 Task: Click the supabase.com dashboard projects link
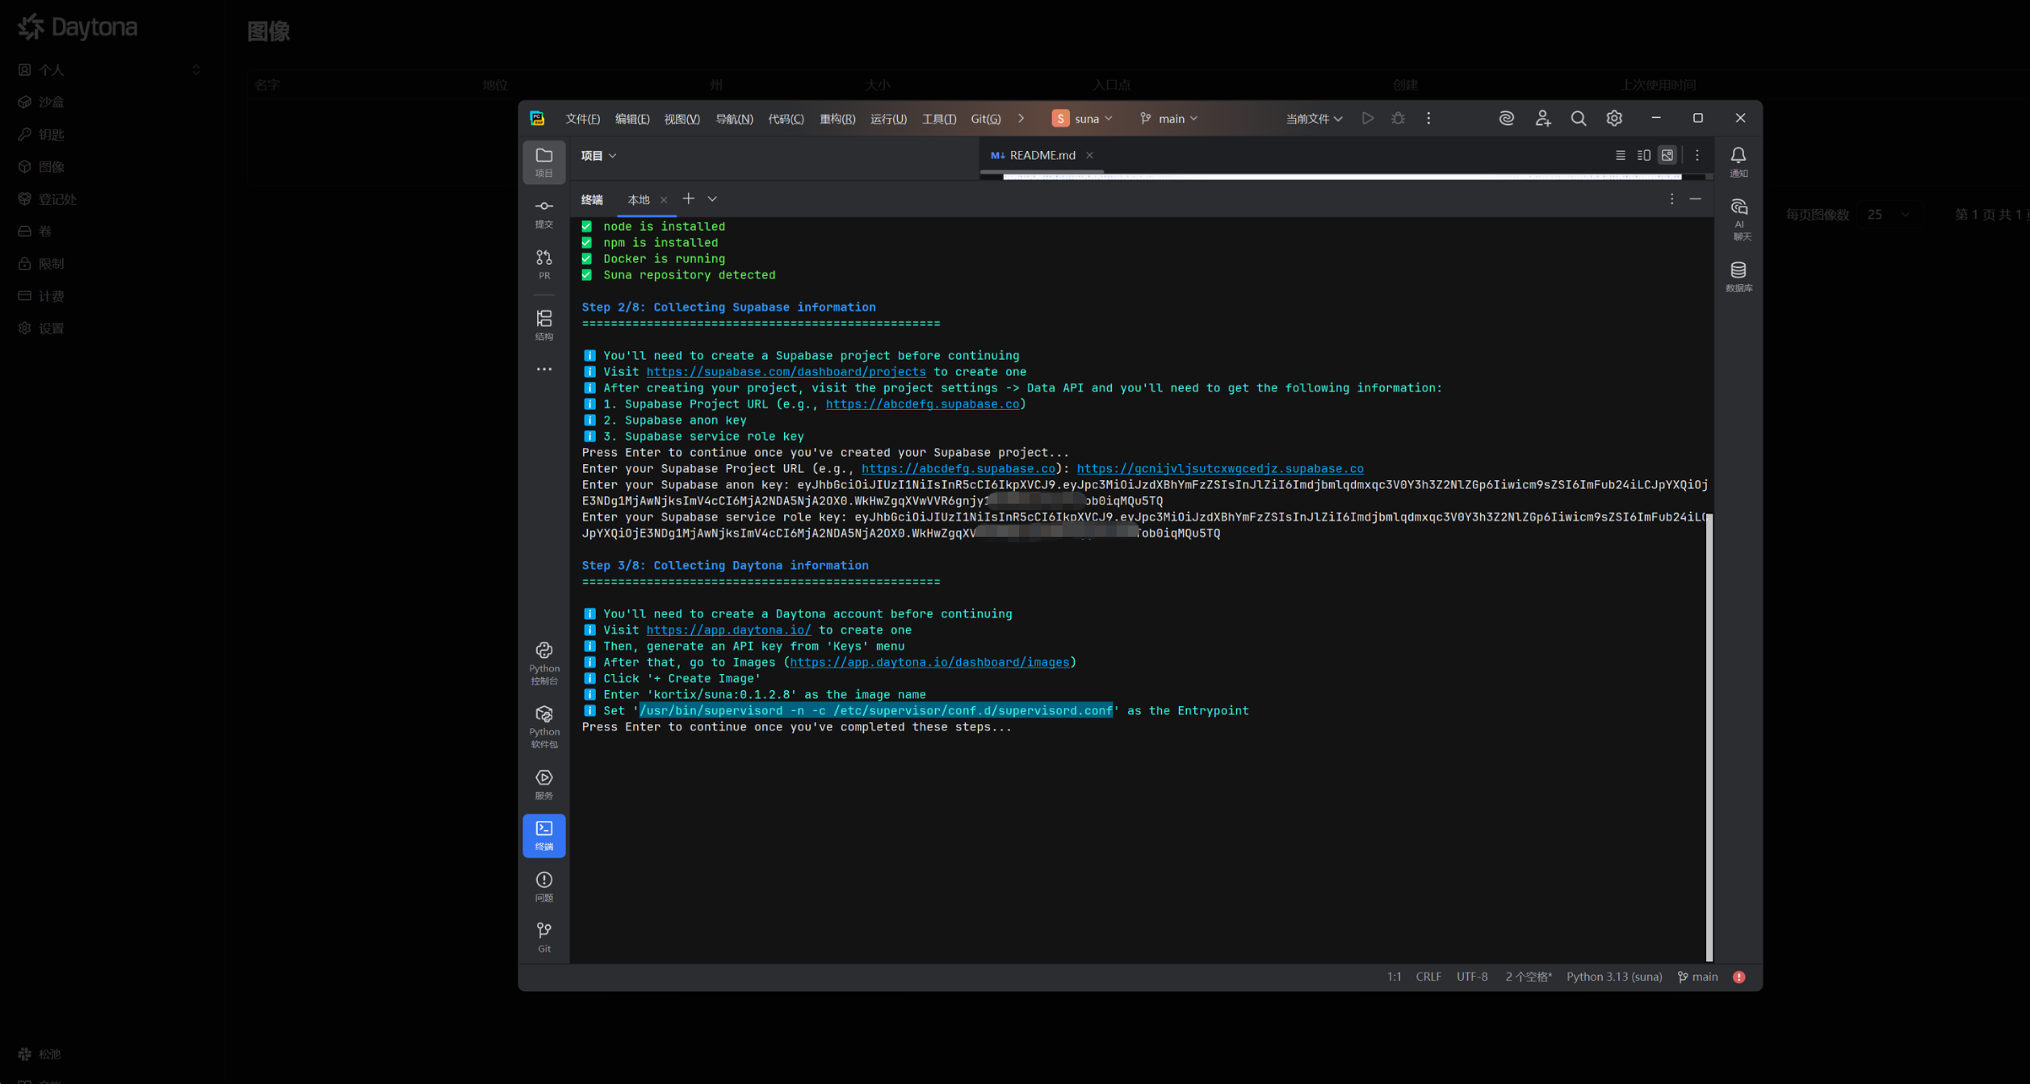(785, 371)
